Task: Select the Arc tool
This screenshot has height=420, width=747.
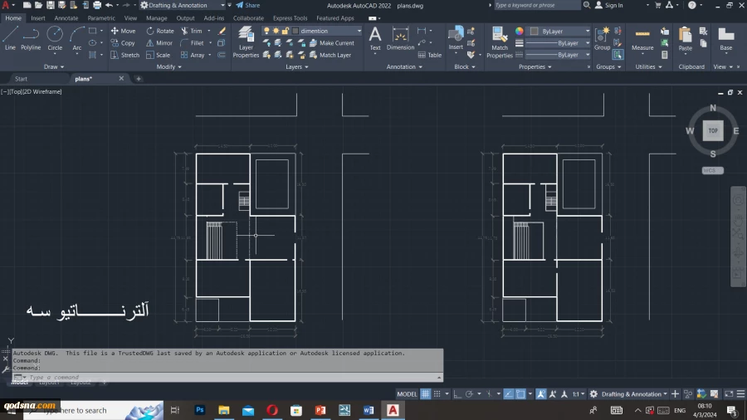Action: [76, 38]
